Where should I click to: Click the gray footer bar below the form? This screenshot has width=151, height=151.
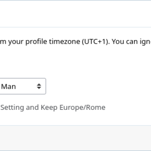click(x=75, y=137)
